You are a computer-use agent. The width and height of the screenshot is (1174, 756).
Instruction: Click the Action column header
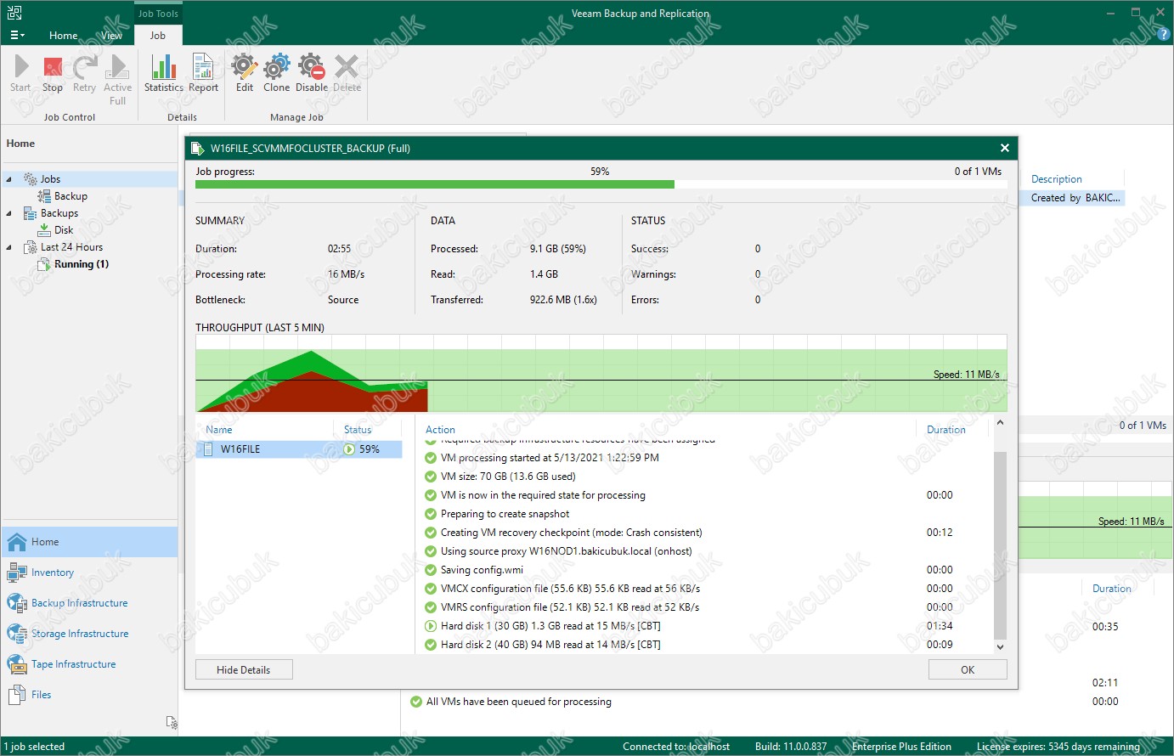click(440, 430)
